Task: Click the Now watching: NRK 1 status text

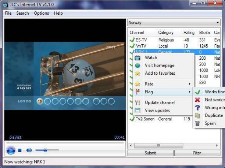Action: tap(25, 162)
